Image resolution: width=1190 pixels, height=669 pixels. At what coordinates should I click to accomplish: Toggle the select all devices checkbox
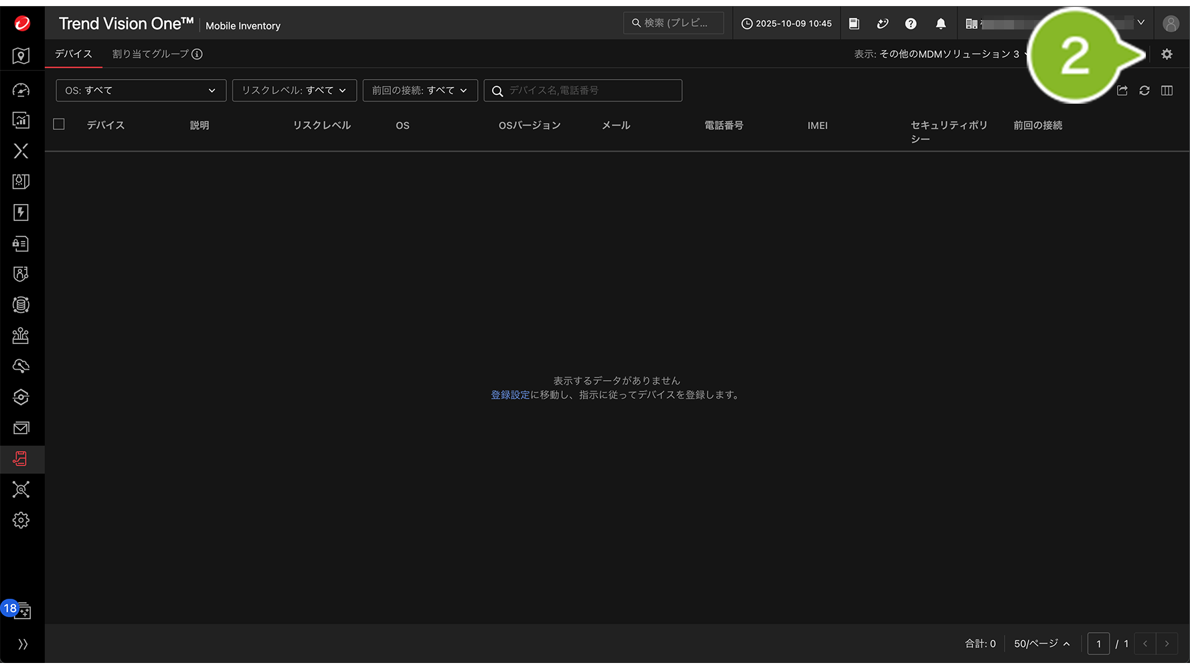pos(59,124)
